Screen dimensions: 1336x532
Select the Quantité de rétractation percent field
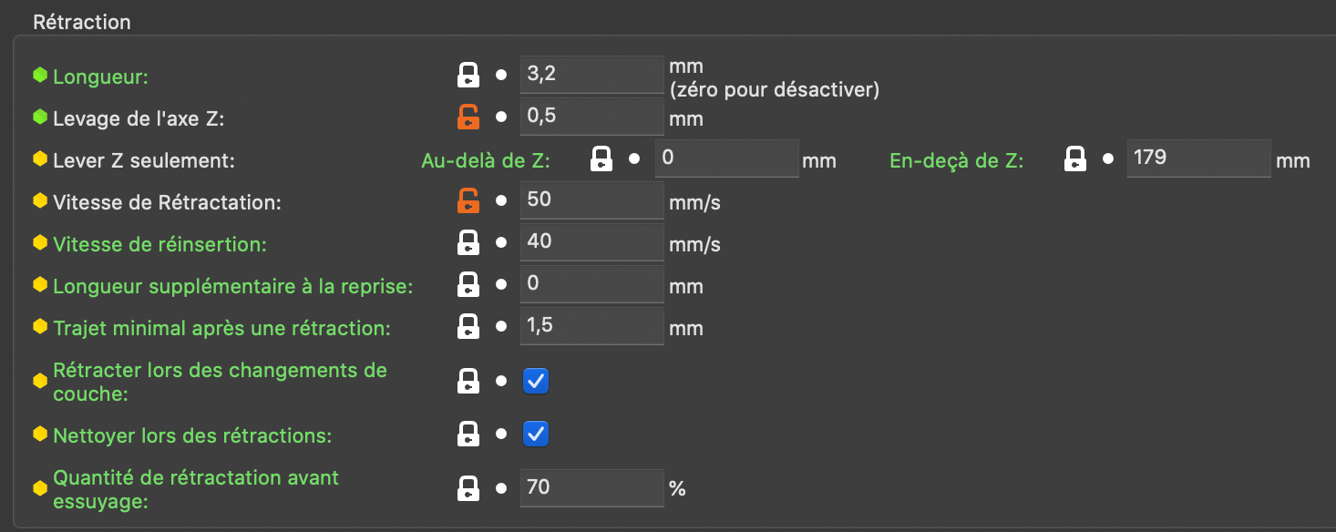pos(591,488)
